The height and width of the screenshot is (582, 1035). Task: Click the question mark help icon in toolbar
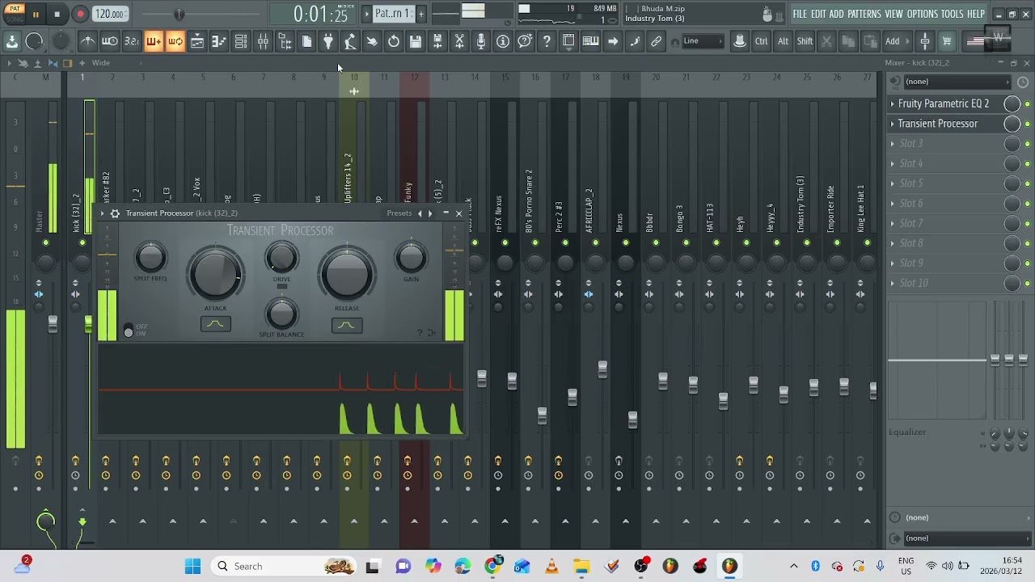tap(547, 41)
